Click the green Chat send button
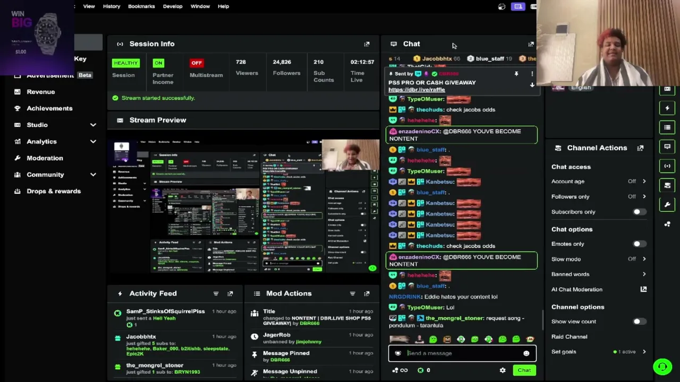 click(524, 370)
